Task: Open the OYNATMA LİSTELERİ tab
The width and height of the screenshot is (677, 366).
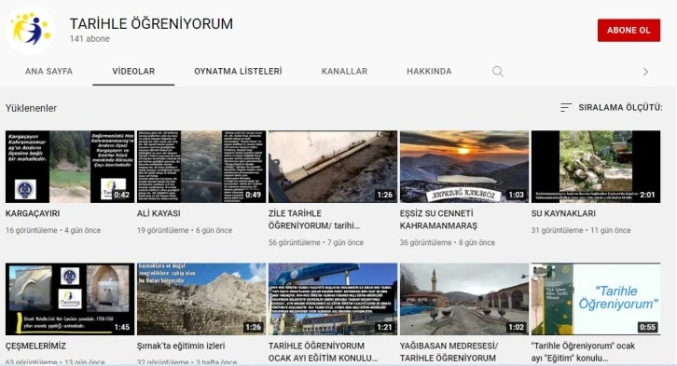Action: [238, 72]
